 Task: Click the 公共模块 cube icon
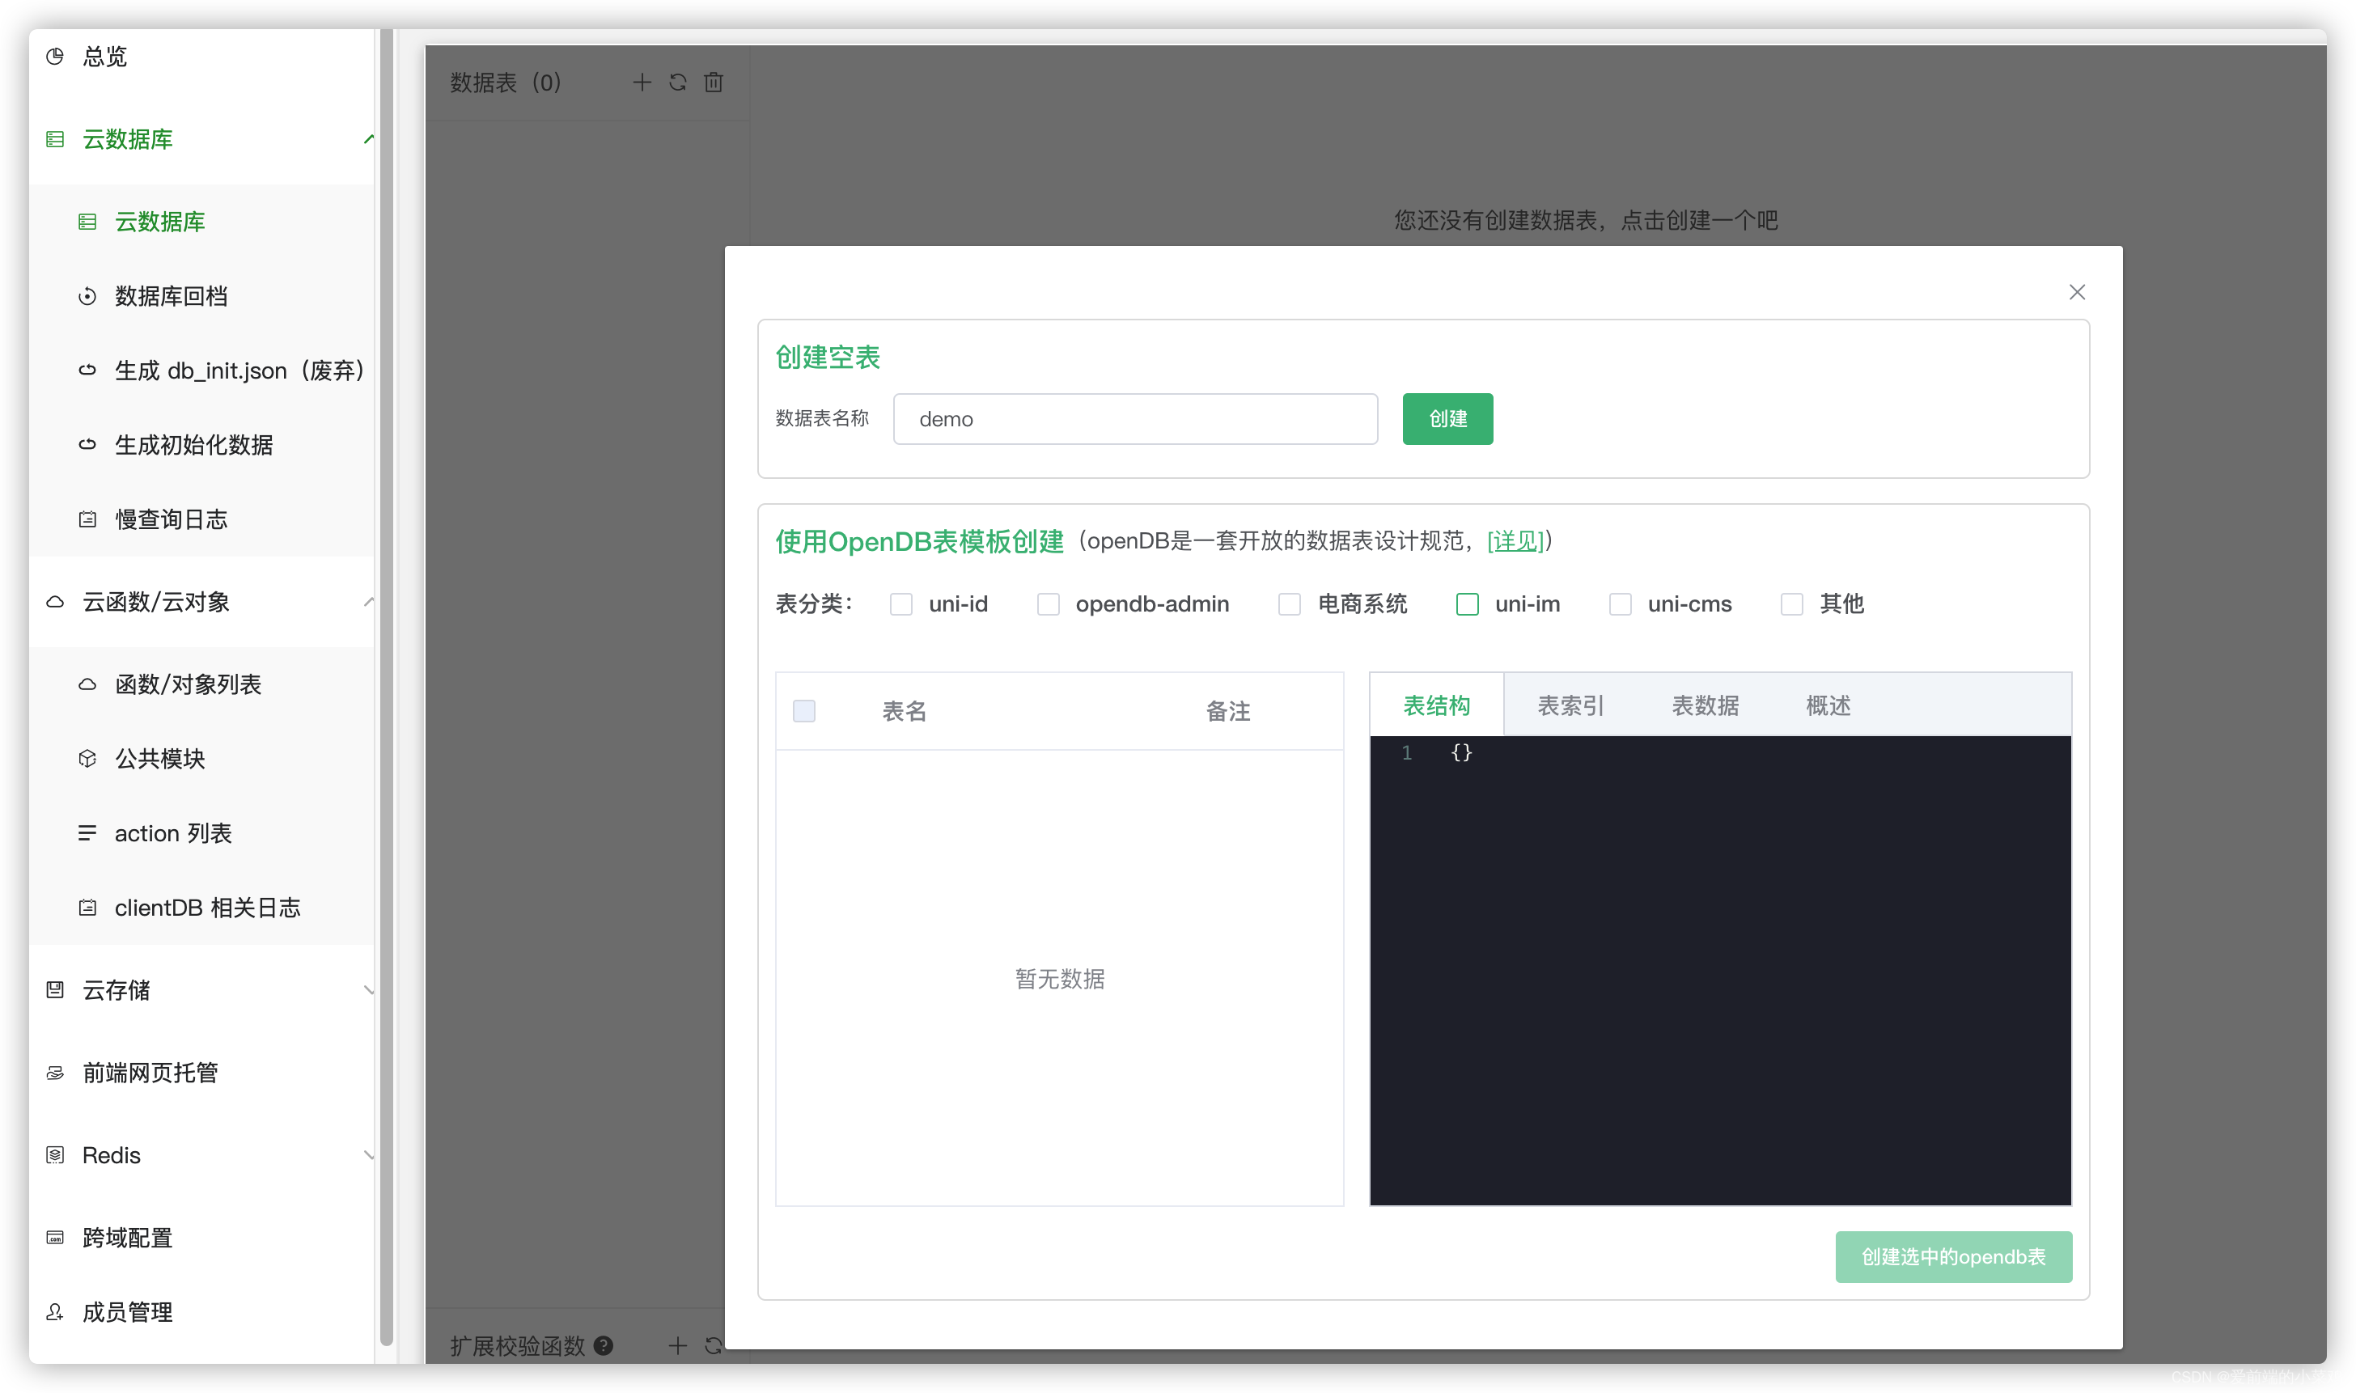click(87, 759)
